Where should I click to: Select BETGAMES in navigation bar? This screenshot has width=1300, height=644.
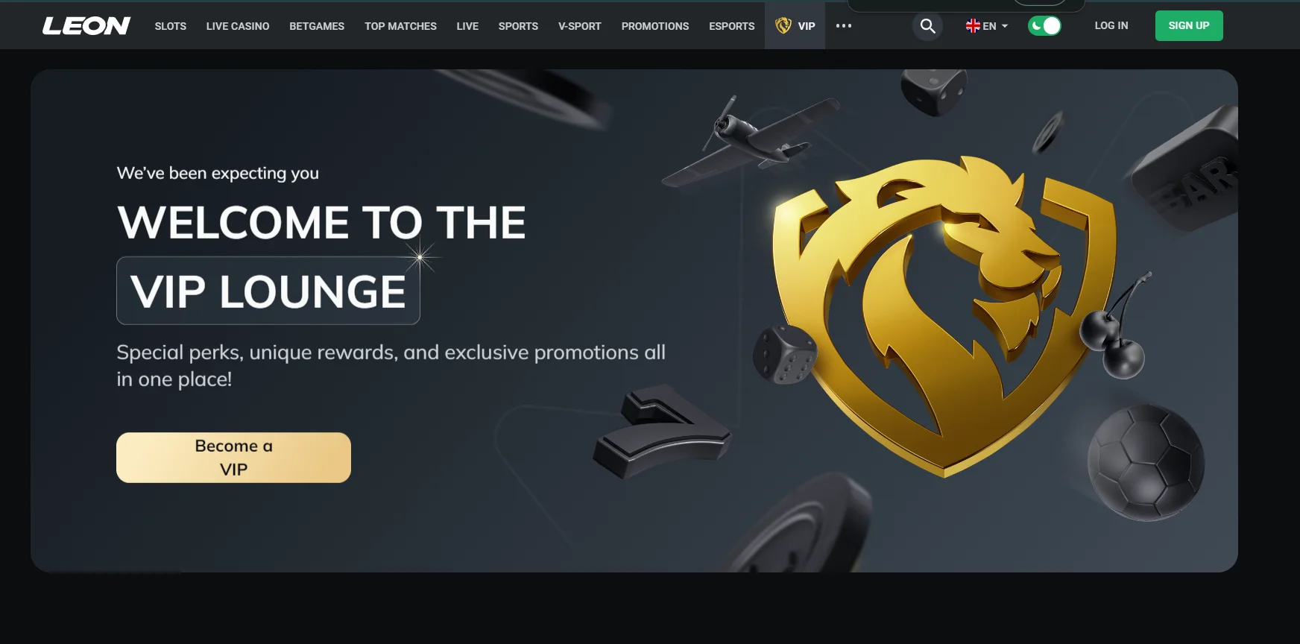click(317, 26)
